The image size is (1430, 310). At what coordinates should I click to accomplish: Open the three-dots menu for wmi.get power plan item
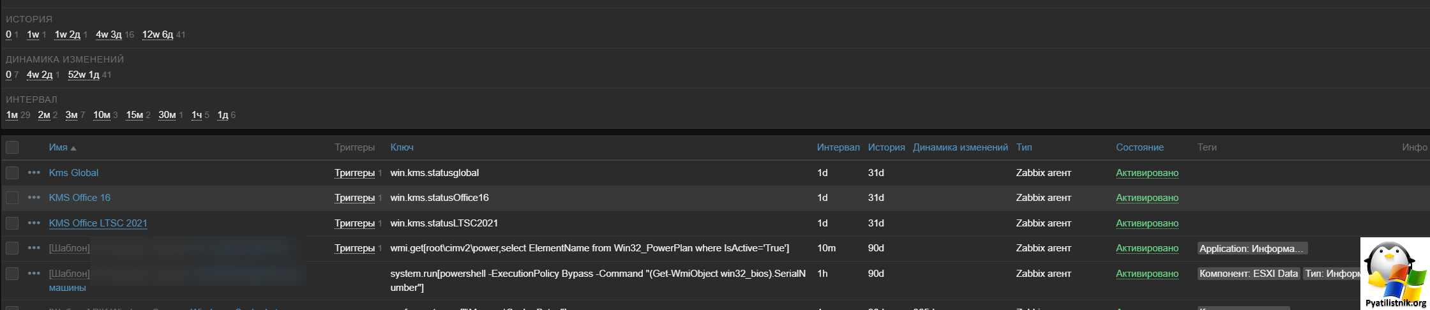tap(34, 248)
